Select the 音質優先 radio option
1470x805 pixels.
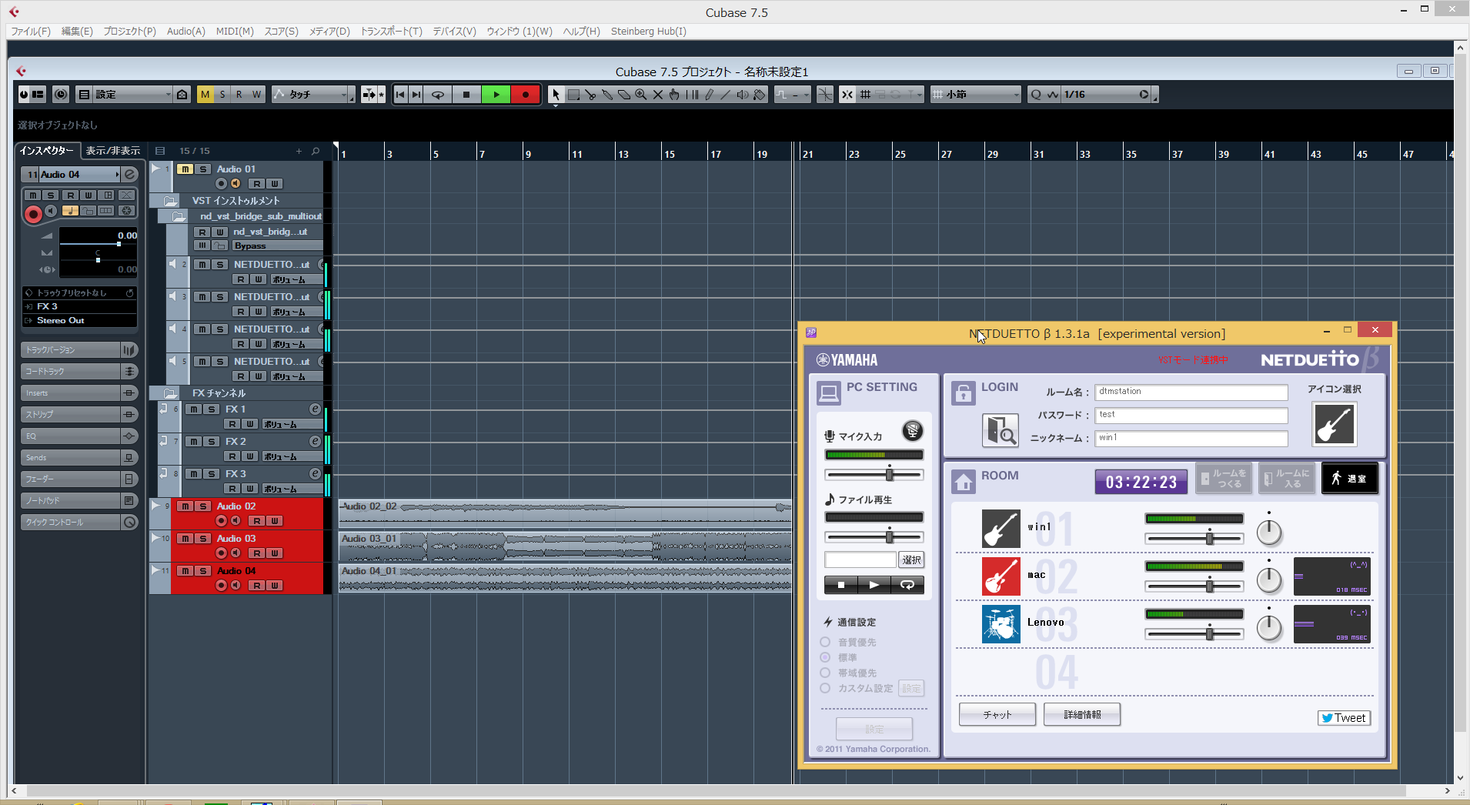[825, 643]
